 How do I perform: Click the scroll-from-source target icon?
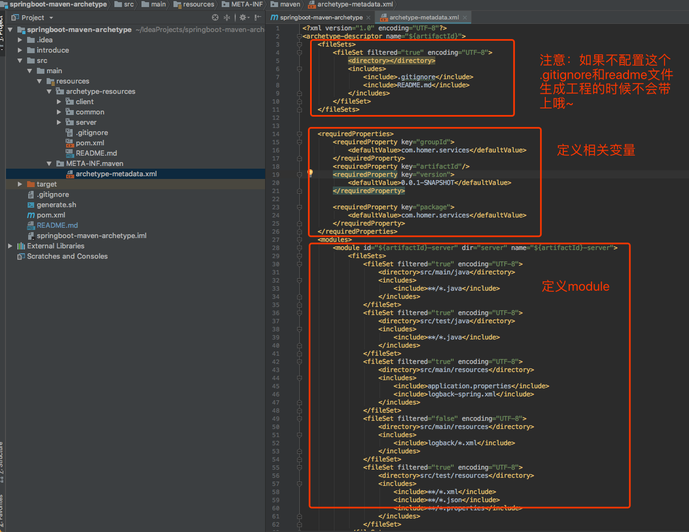tap(215, 17)
